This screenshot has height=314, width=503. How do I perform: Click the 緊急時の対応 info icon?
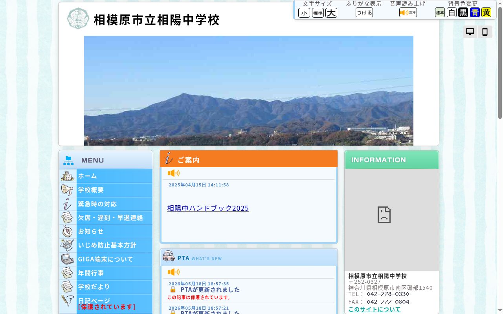(x=68, y=204)
